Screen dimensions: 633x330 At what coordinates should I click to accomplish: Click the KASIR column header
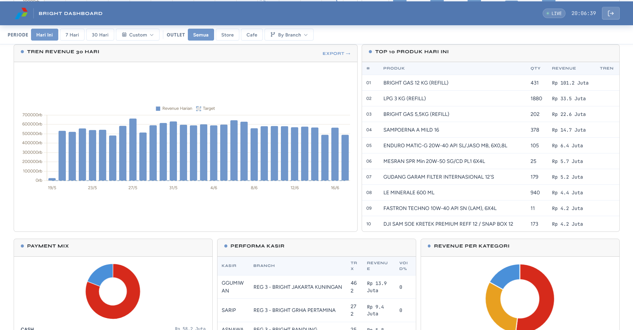(x=229, y=266)
